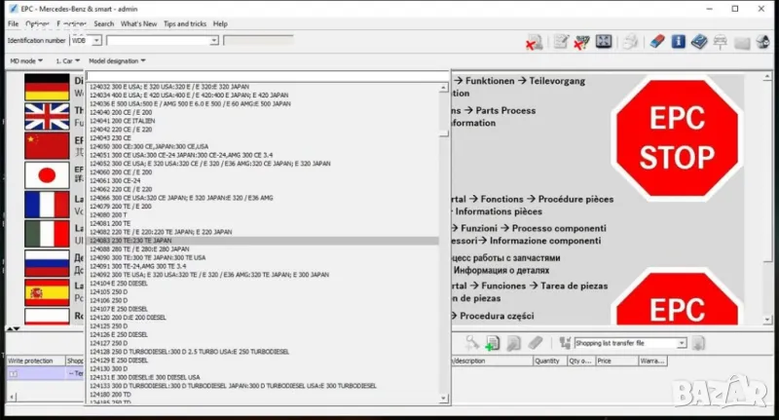Select the British flag language icon
This screenshot has width=779, height=420.
coord(46,117)
